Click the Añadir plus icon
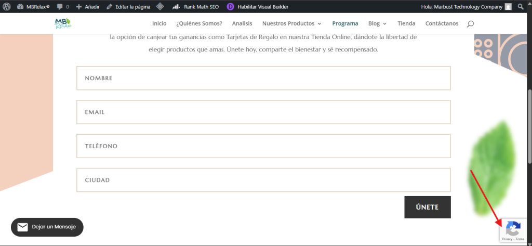 79,7
